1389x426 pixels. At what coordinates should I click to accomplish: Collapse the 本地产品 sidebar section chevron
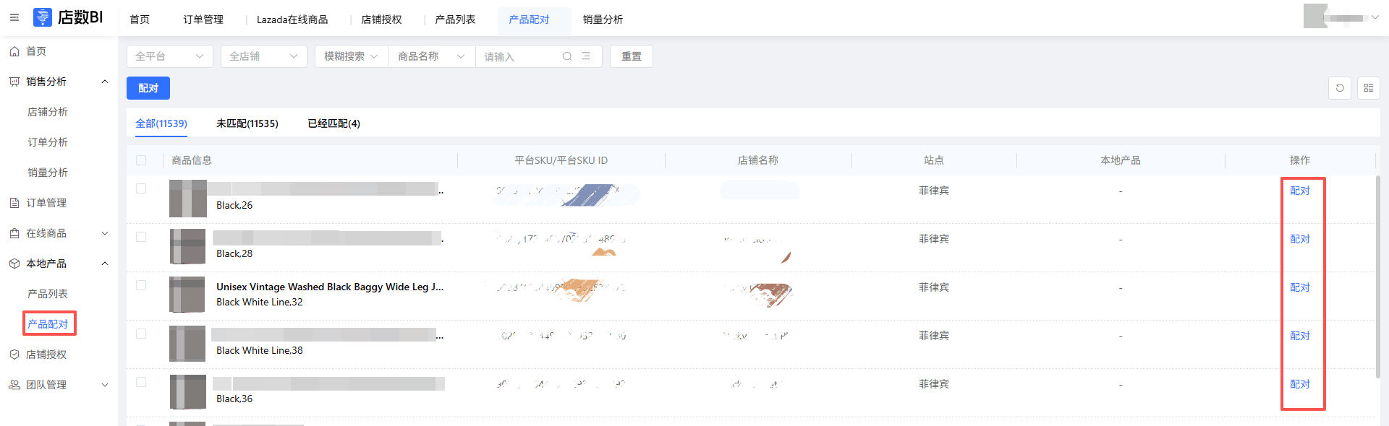[x=105, y=264]
